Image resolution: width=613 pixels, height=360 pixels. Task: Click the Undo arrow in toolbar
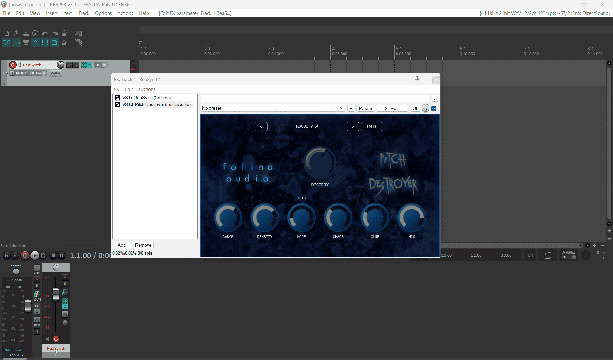click(x=45, y=33)
